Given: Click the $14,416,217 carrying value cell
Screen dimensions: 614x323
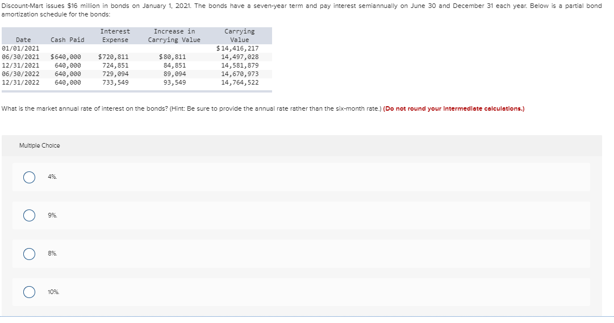Looking at the screenshot, I should click(x=237, y=49).
